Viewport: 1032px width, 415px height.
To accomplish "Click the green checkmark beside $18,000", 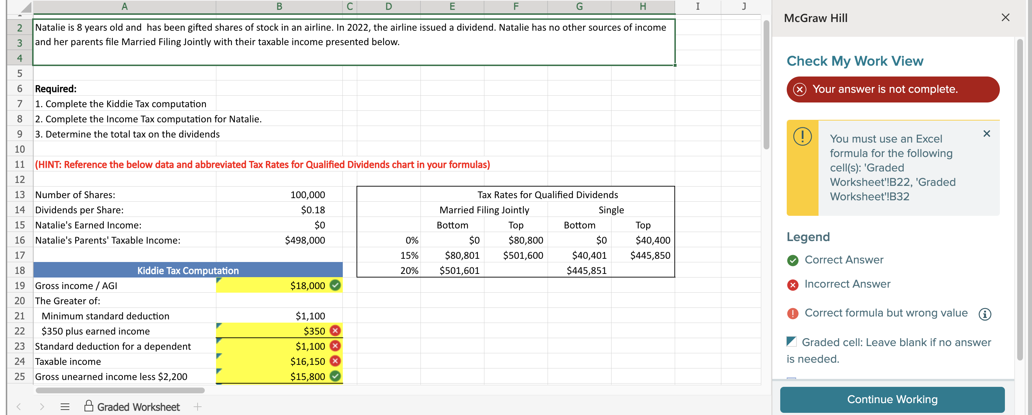I will (335, 285).
